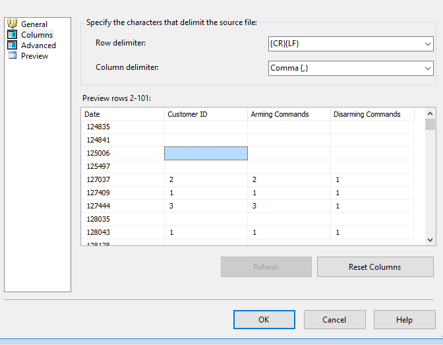Click highlighted Customer ID cell in row 125006

tap(206, 153)
